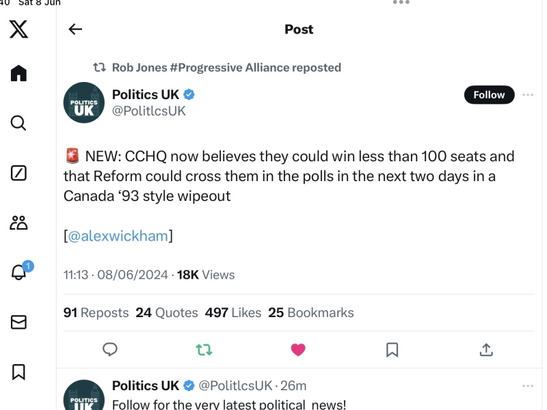Open the Notifications bell icon

click(x=19, y=272)
